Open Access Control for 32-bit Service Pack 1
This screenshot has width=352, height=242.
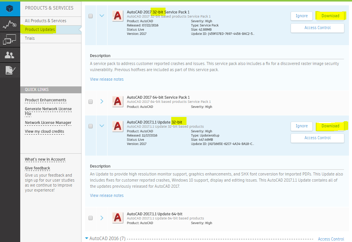(317, 28)
